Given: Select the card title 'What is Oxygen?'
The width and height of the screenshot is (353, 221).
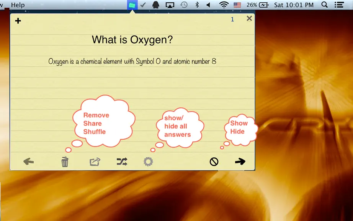Looking at the screenshot, I should coord(132,40).
